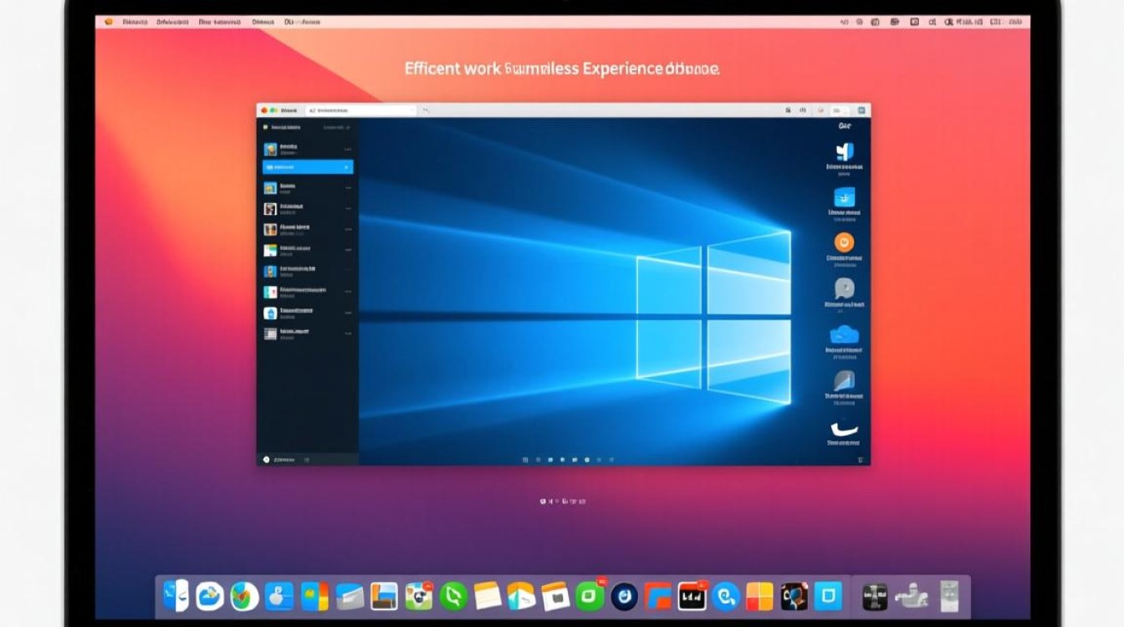Expand the arrow on the highlighted sidebar row
This screenshot has width=1124, height=627.
pyautogui.click(x=346, y=167)
